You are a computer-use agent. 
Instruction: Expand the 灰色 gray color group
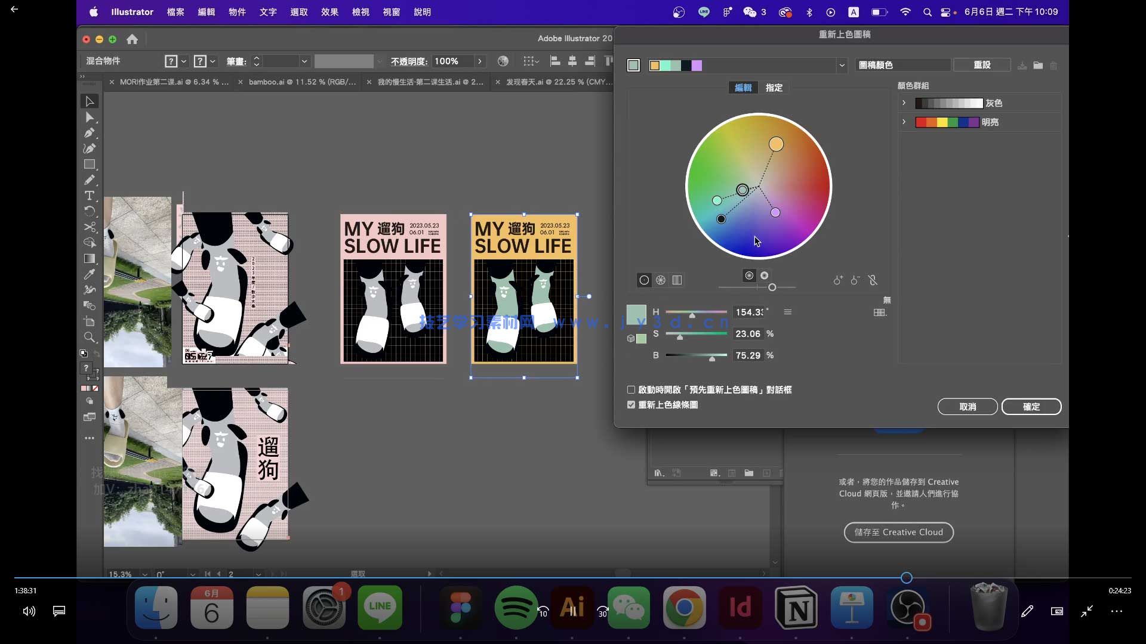[x=904, y=103]
